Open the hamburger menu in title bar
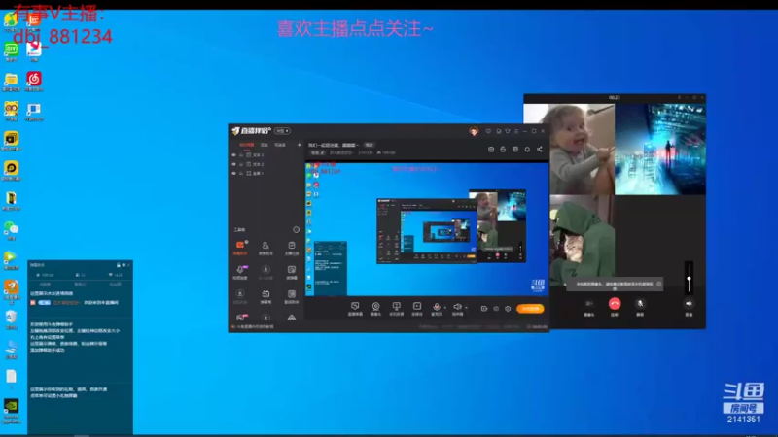778x437 pixels. point(516,131)
